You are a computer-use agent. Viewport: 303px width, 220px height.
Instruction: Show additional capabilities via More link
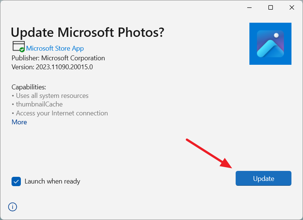[19, 122]
